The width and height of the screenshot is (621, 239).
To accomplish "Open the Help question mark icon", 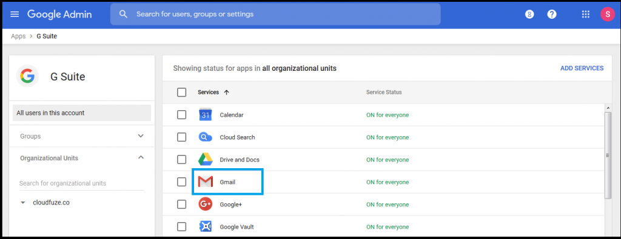I will click(x=552, y=15).
